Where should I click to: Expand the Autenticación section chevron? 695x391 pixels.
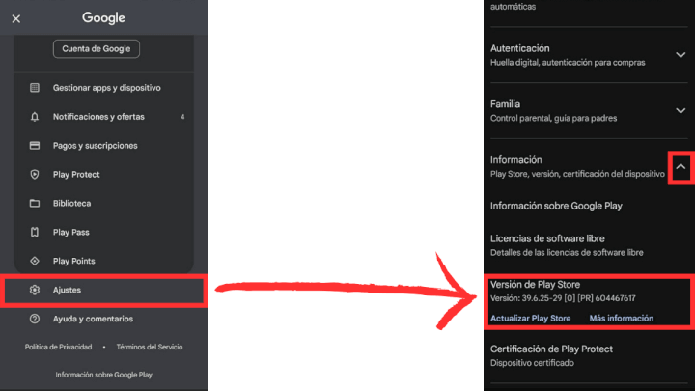(681, 55)
